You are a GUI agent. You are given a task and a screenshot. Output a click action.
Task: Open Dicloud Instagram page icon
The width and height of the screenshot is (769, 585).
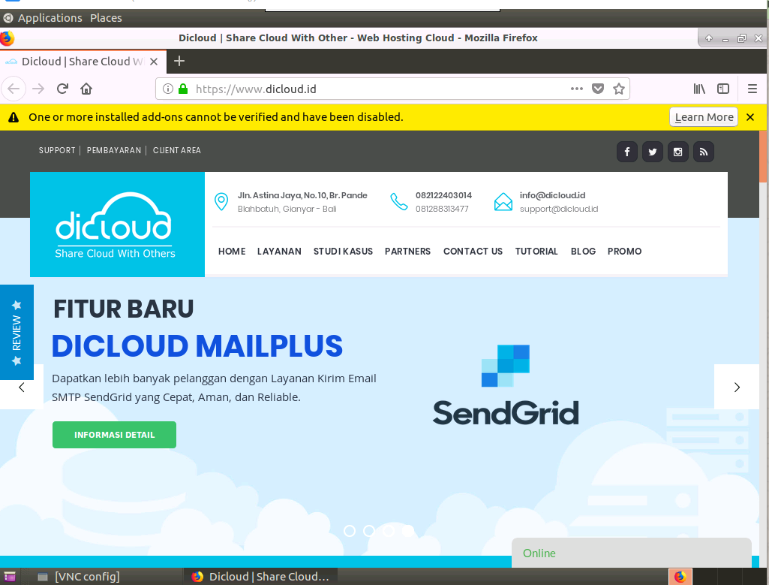pyautogui.click(x=677, y=152)
